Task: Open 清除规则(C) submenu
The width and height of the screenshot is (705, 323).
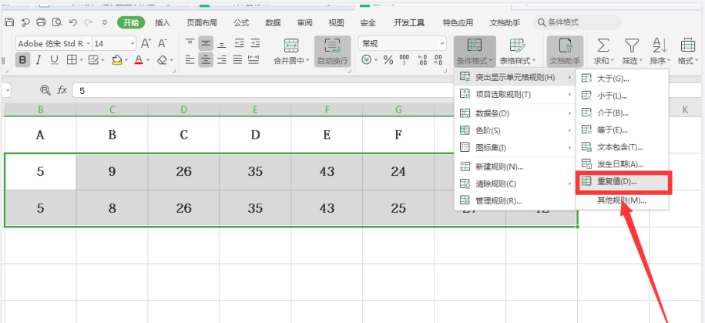Action: point(515,184)
